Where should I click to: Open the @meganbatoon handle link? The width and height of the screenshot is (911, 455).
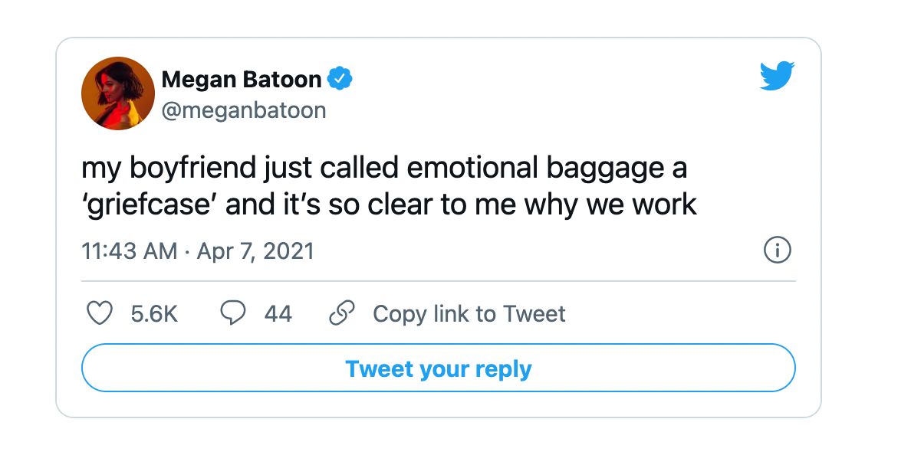[243, 109]
